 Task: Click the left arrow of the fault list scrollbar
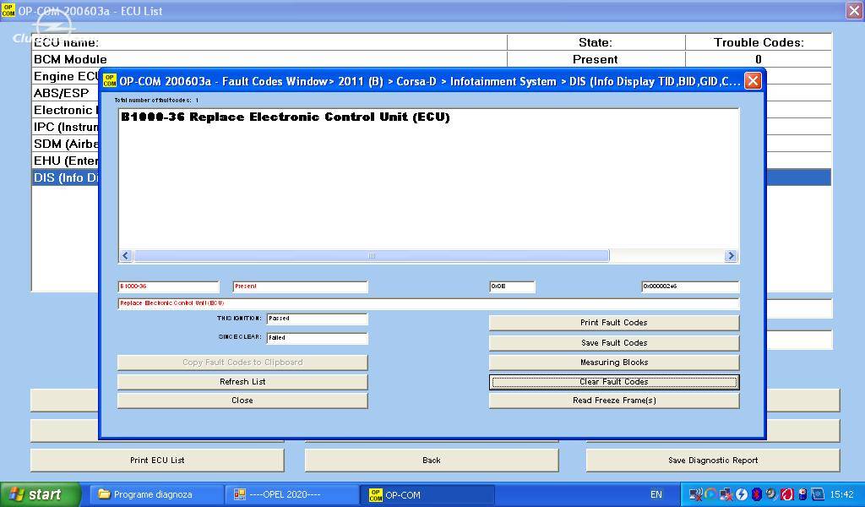(x=126, y=255)
